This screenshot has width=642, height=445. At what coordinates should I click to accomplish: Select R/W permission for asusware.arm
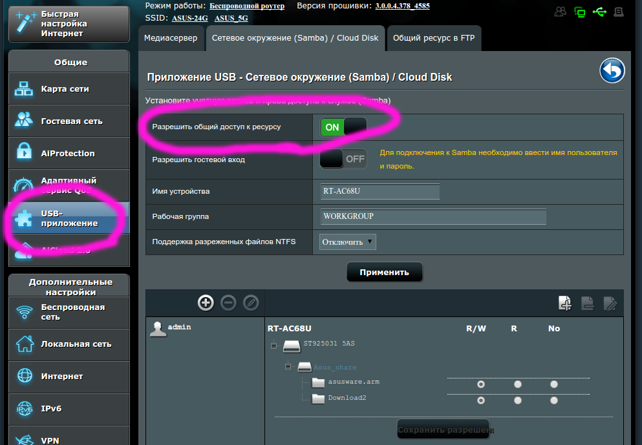[x=480, y=384]
